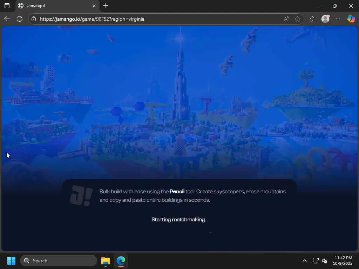Open the Favorites list

click(x=312, y=19)
